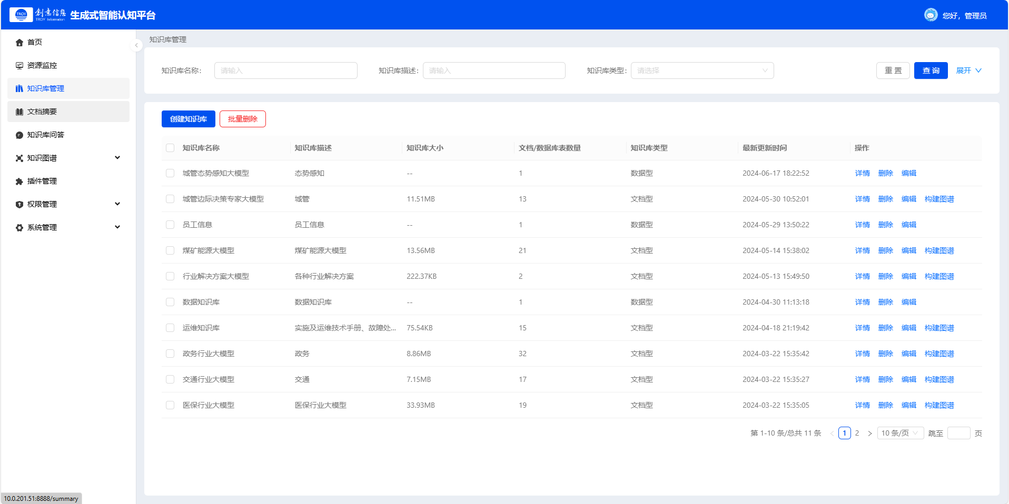Click 删除 for 员工信息 row
Image resolution: width=1009 pixels, height=504 pixels.
tap(886, 225)
